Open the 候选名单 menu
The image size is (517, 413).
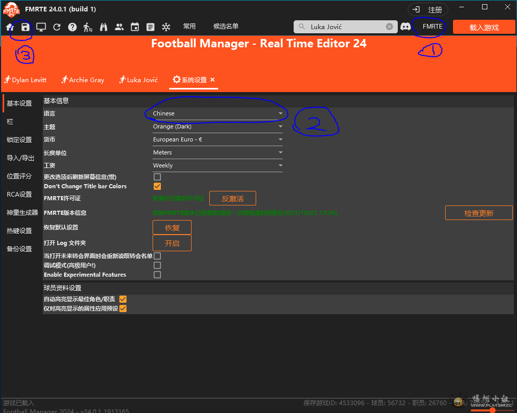(226, 27)
